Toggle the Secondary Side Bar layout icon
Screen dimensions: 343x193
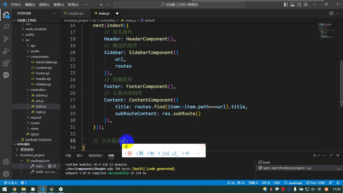pyautogui.click(x=299, y=5)
